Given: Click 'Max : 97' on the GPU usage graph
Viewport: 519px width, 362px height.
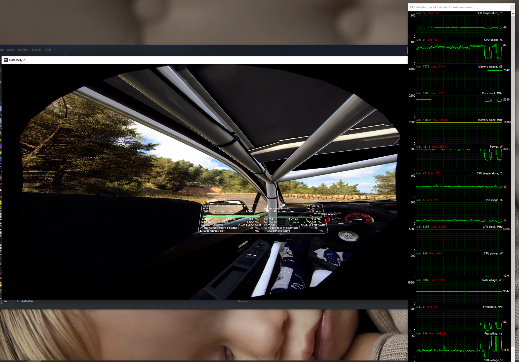Looking at the screenshot, I should tap(432, 40).
